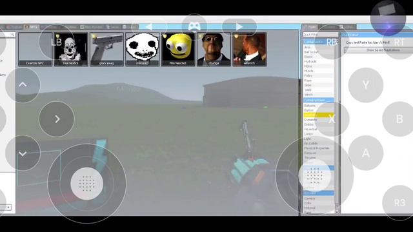Open the gamepad controller overlay menu
The image size is (413, 232).
tap(194, 26)
